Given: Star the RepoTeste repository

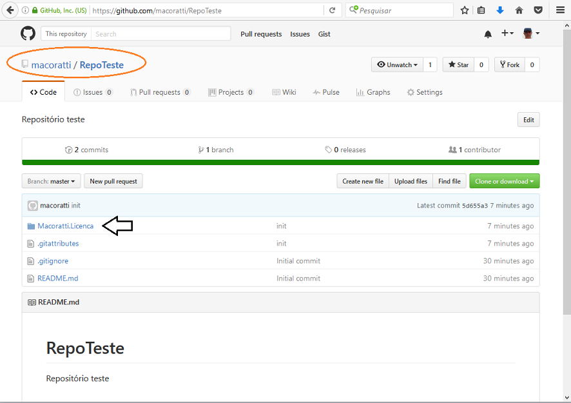Looking at the screenshot, I should (458, 65).
